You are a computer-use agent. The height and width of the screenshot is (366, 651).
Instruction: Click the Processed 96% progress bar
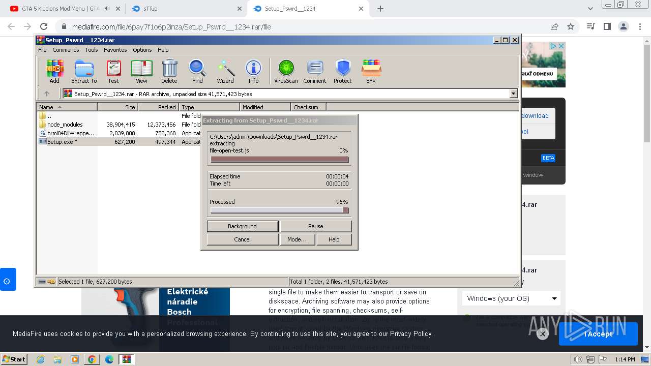(x=280, y=210)
